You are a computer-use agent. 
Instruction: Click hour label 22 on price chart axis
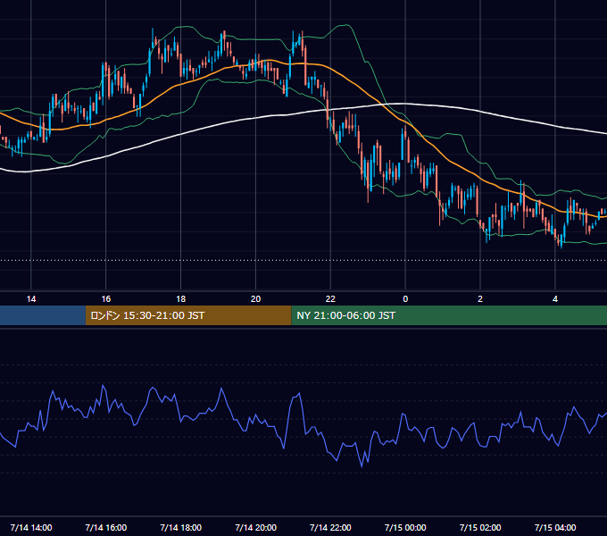coord(330,299)
